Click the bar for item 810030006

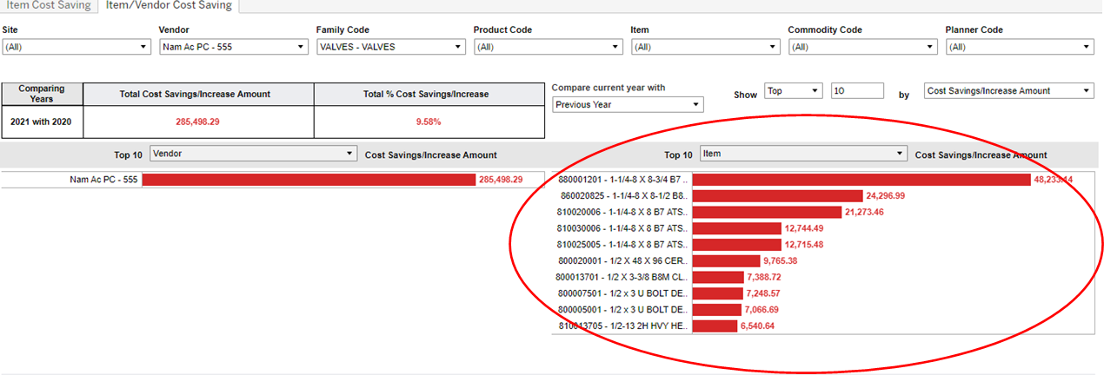click(737, 228)
